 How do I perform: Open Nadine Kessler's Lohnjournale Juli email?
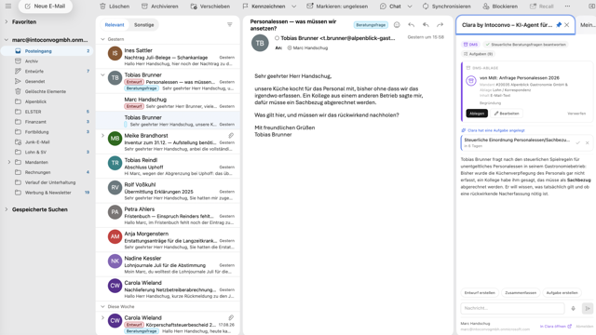[x=168, y=264]
